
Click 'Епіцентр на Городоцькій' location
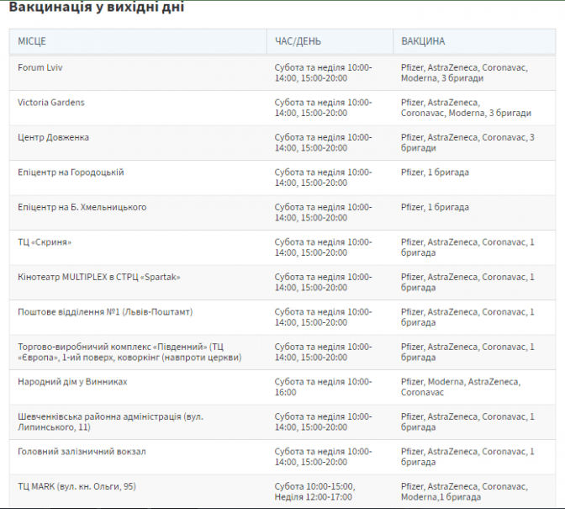coord(71,172)
